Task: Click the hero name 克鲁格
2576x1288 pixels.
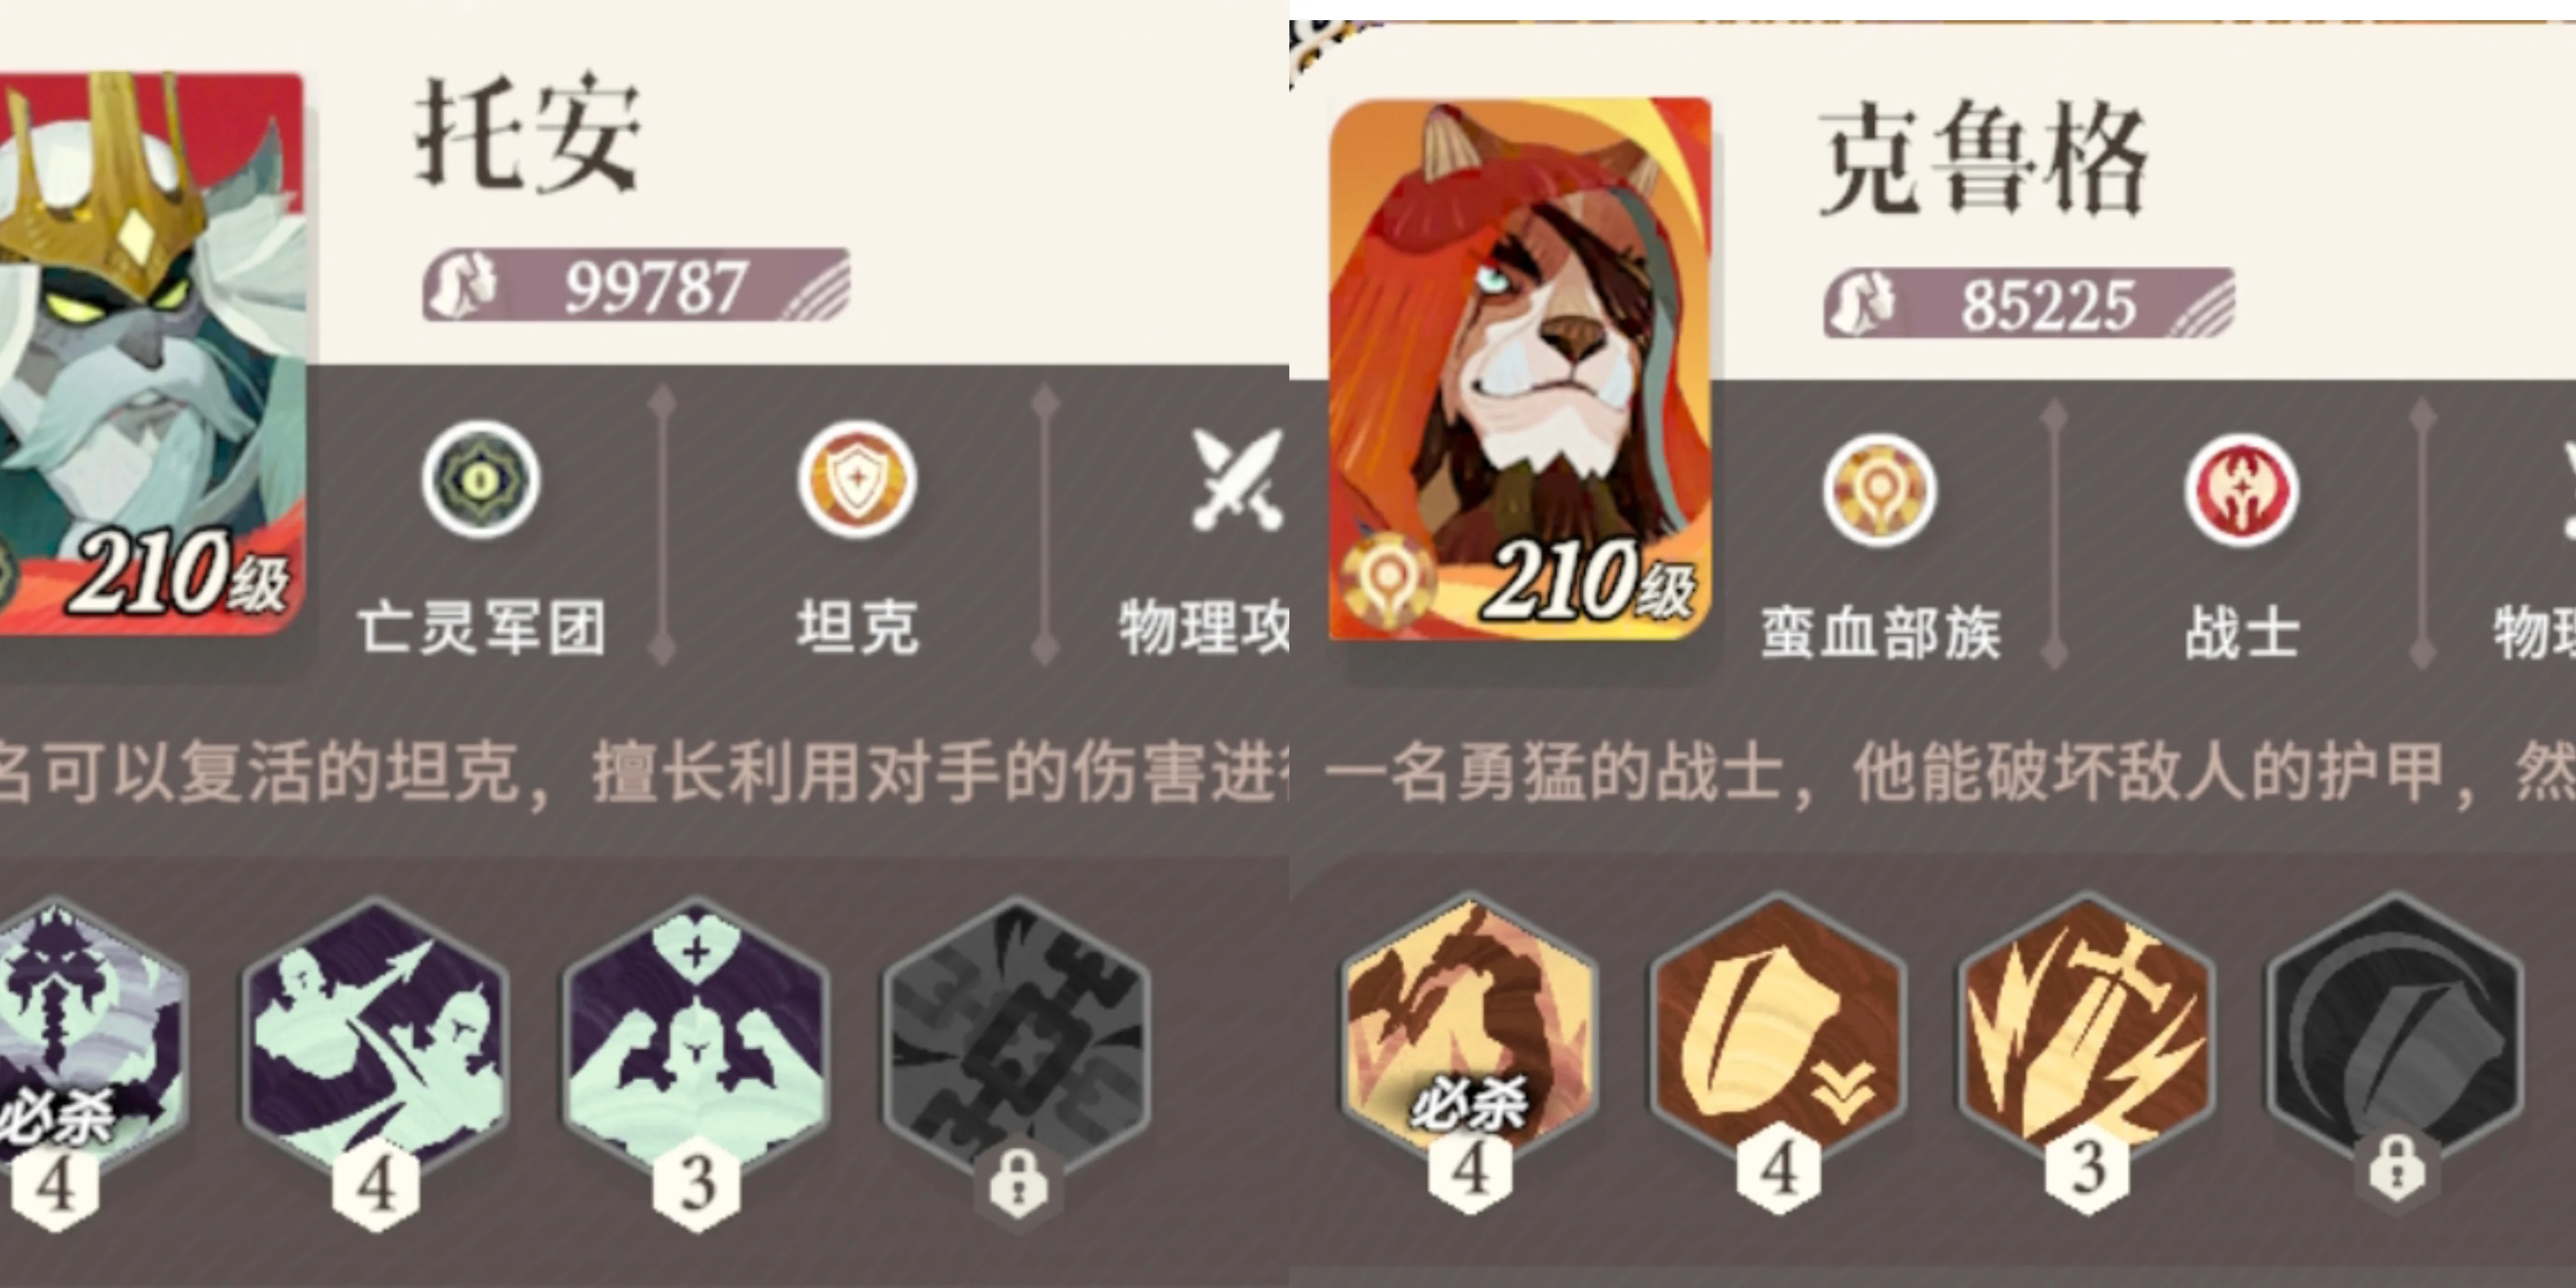Action: 1983,157
